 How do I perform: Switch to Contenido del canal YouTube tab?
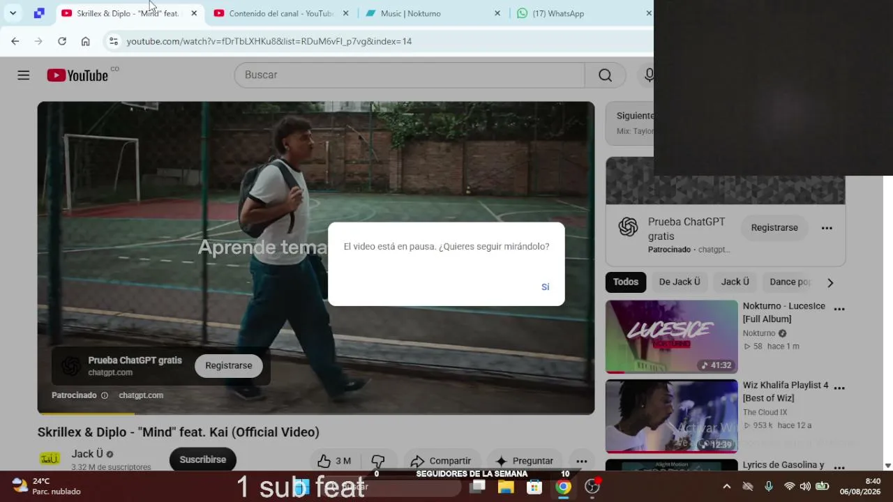coord(280,13)
